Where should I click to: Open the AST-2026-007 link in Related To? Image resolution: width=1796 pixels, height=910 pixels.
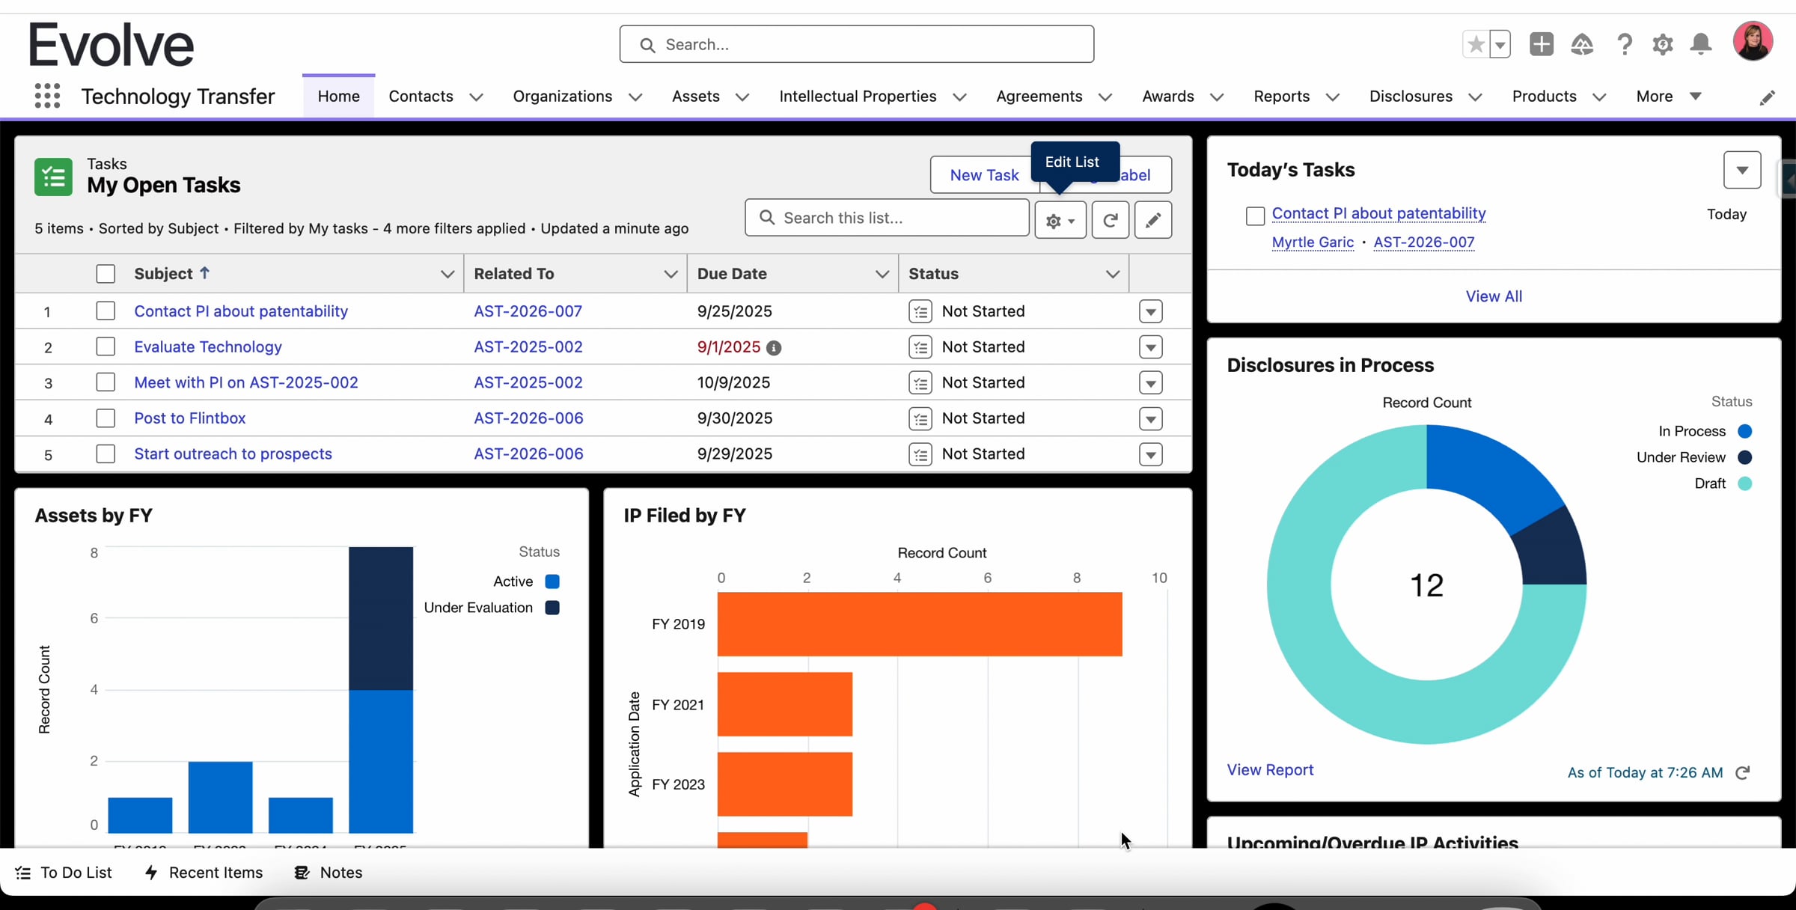point(528,311)
